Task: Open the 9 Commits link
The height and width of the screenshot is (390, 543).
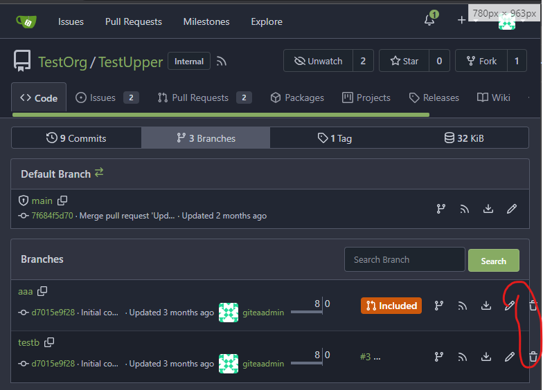Action: click(76, 138)
